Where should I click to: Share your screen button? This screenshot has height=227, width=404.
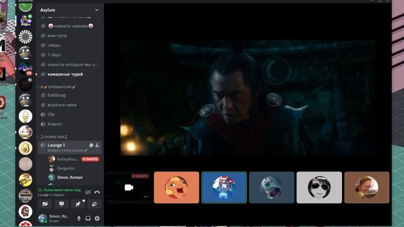click(62, 204)
